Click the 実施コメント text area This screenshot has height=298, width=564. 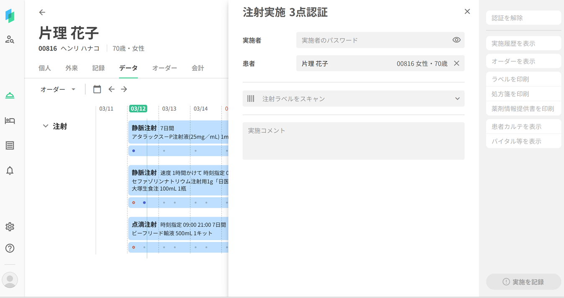353,141
